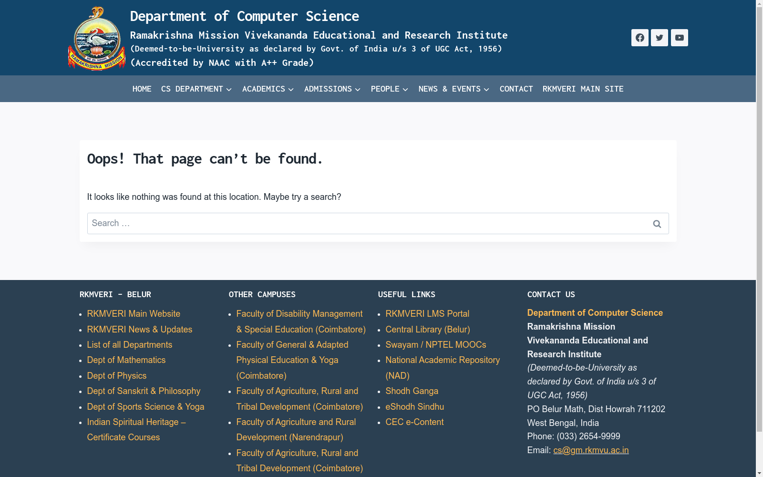
Task: Visit Dept of Mathematics link
Action: [126, 360]
